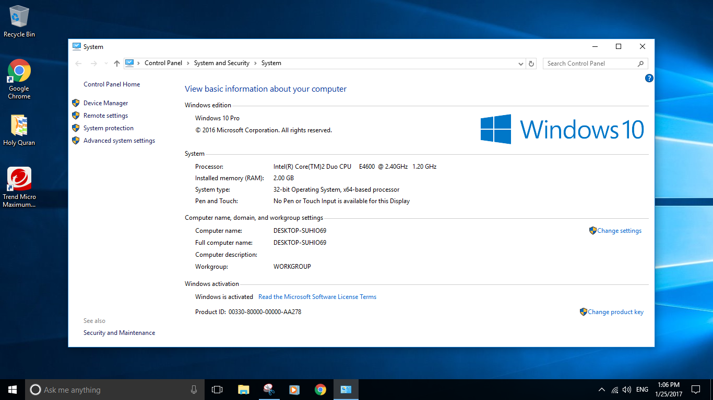Click the Full computer name value
The image size is (713, 400).
tap(300, 243)
